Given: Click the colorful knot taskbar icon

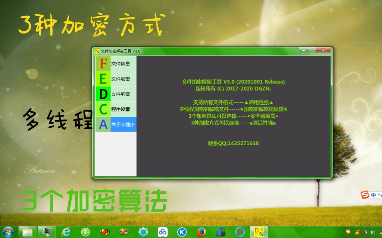Looking at the screenshot, I should tap(124, 232).
